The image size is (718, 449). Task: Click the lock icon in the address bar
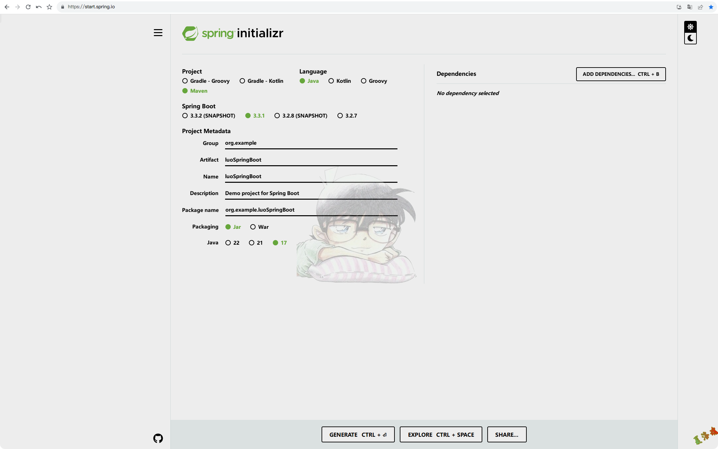(x=62, y=7)
